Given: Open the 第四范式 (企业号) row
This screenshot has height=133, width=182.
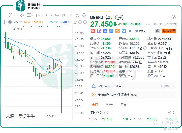Looking at the screenshot, I should point(133,86).
